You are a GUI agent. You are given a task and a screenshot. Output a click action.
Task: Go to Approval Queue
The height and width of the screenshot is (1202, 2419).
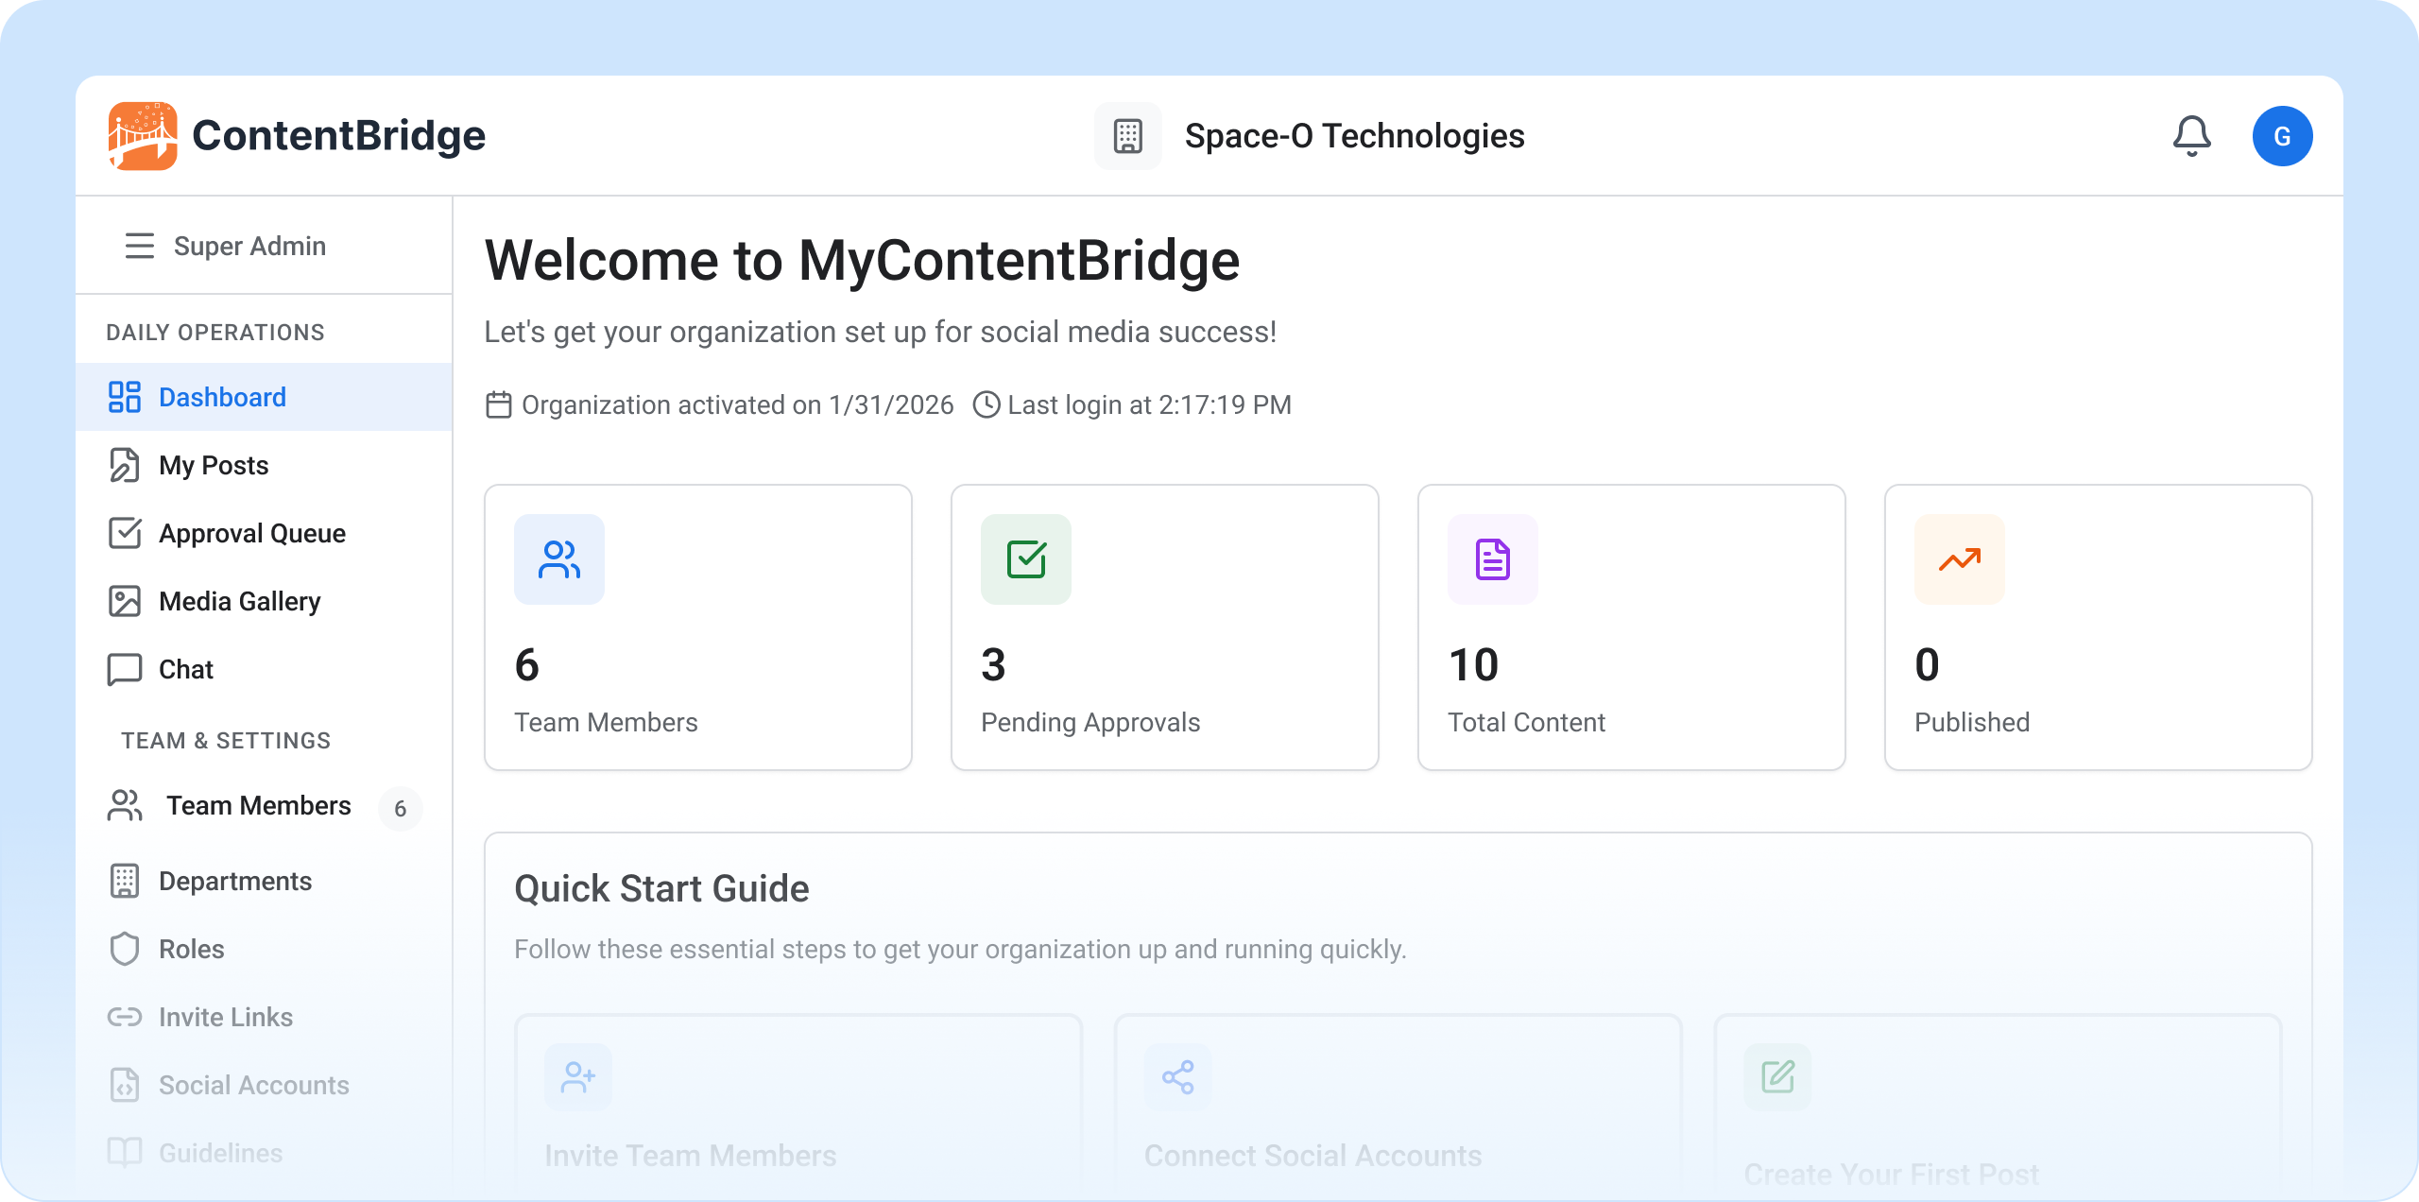click(251, 533)
